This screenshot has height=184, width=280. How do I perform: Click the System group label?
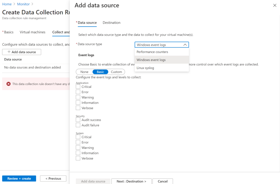point(80,133)
